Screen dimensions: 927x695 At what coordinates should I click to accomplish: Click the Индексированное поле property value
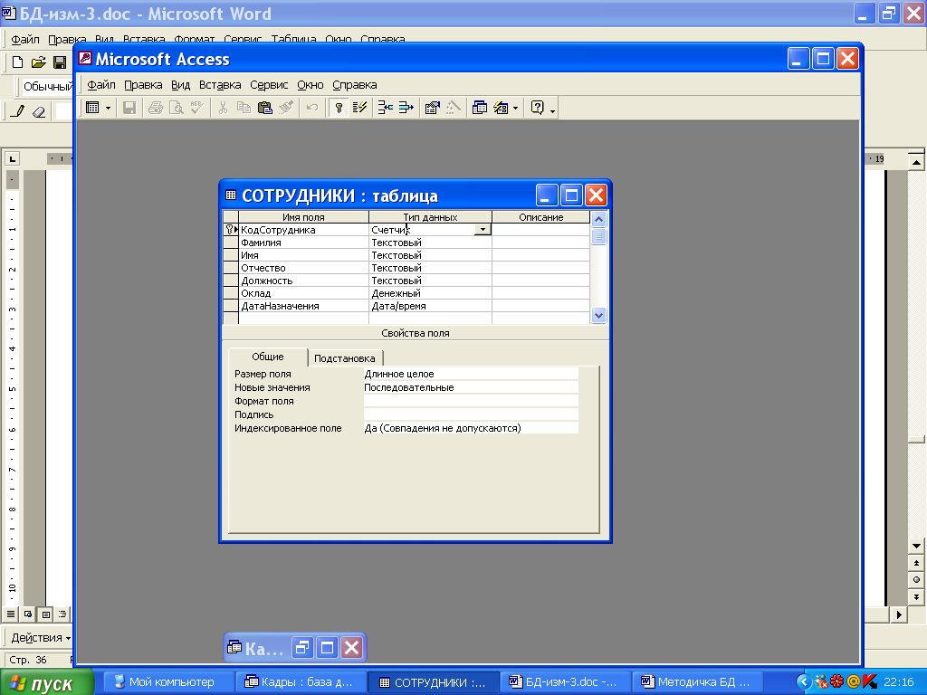471,428
